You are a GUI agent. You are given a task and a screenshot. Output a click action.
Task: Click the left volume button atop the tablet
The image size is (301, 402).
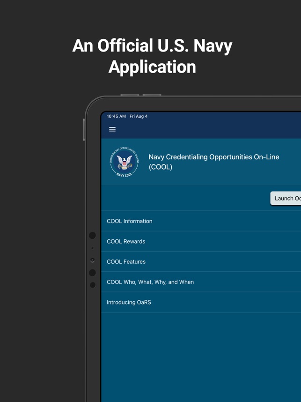[130, 95]
